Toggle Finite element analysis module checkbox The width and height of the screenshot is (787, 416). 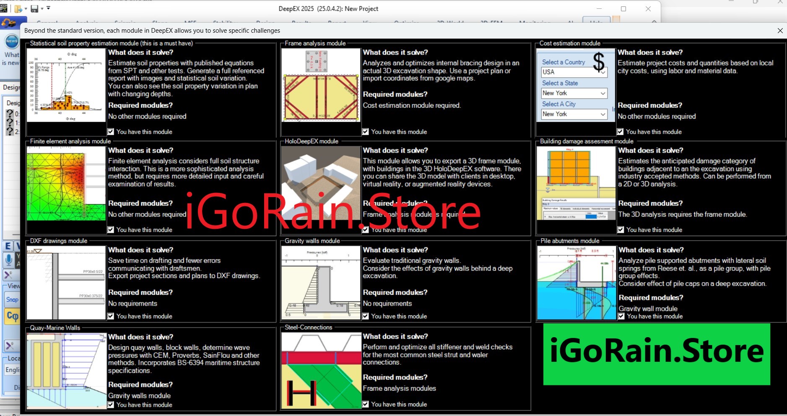tap(111, 230)
